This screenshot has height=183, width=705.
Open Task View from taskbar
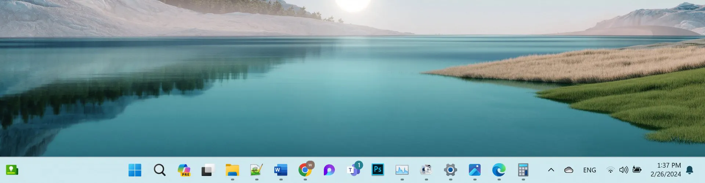208,170
